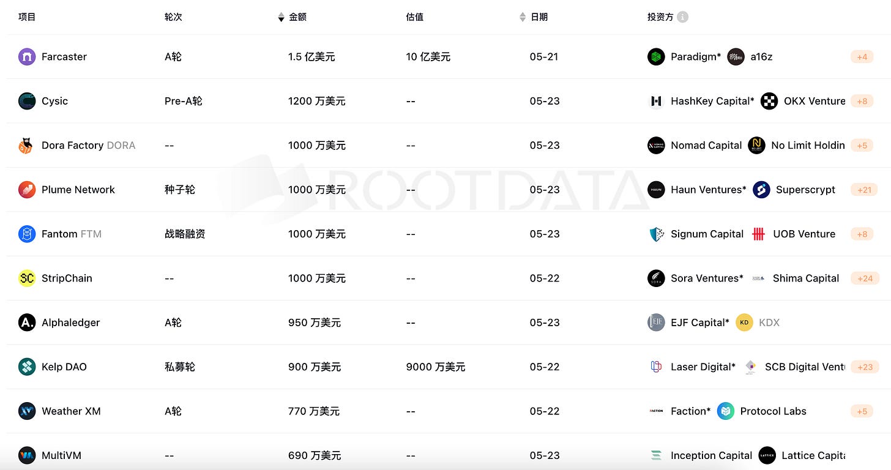Click the 估值 column header

[x=414, y=17]
